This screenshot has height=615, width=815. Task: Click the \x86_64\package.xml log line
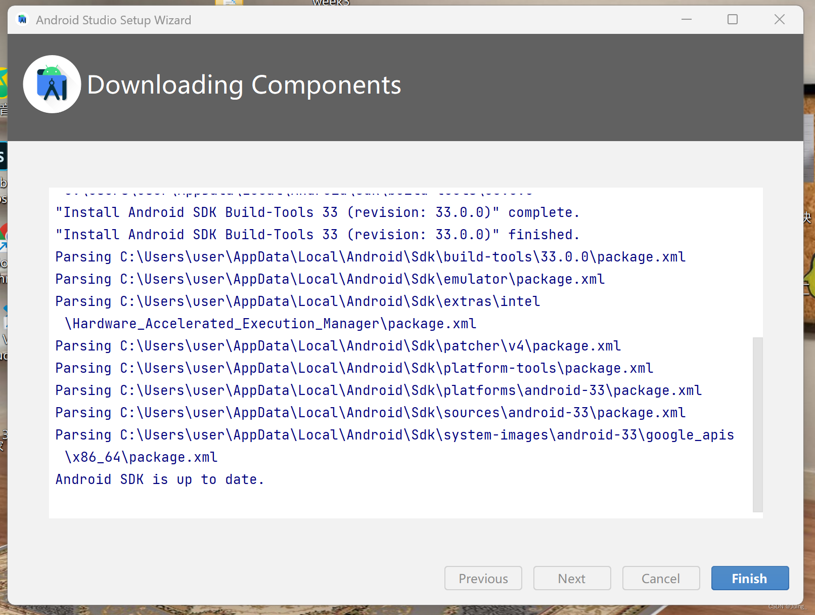click(x=141, y=457)
